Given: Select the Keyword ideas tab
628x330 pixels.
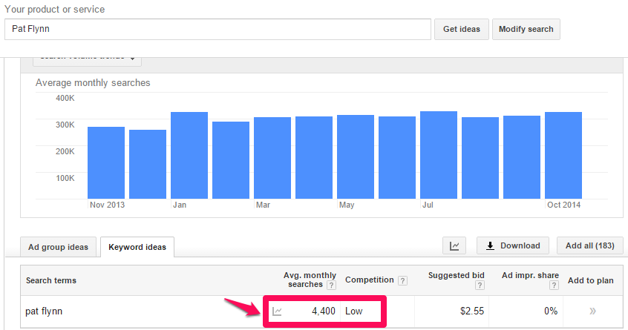Looking at the screenshot, I should (137, 247).
